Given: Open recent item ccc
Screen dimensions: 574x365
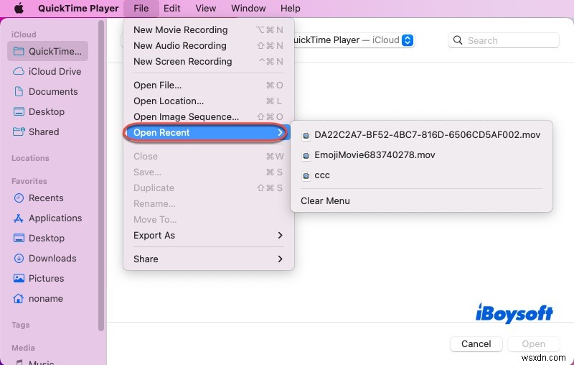Looking at the screenshot, I should tap(421, 175).
